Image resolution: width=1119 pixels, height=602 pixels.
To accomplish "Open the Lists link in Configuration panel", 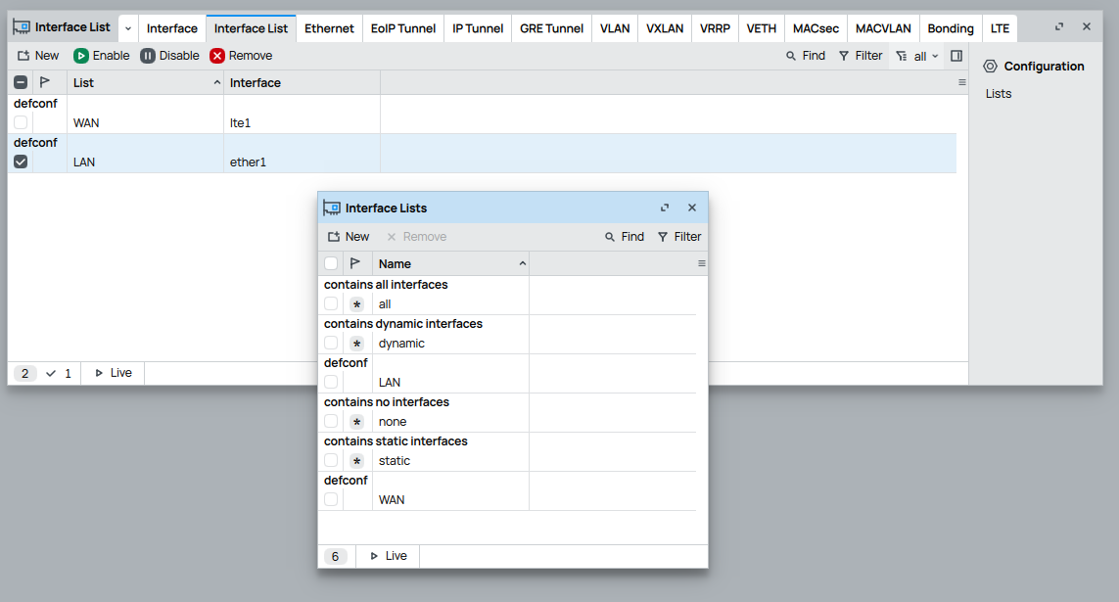I will pyautogui.click(x=999, y=94).
